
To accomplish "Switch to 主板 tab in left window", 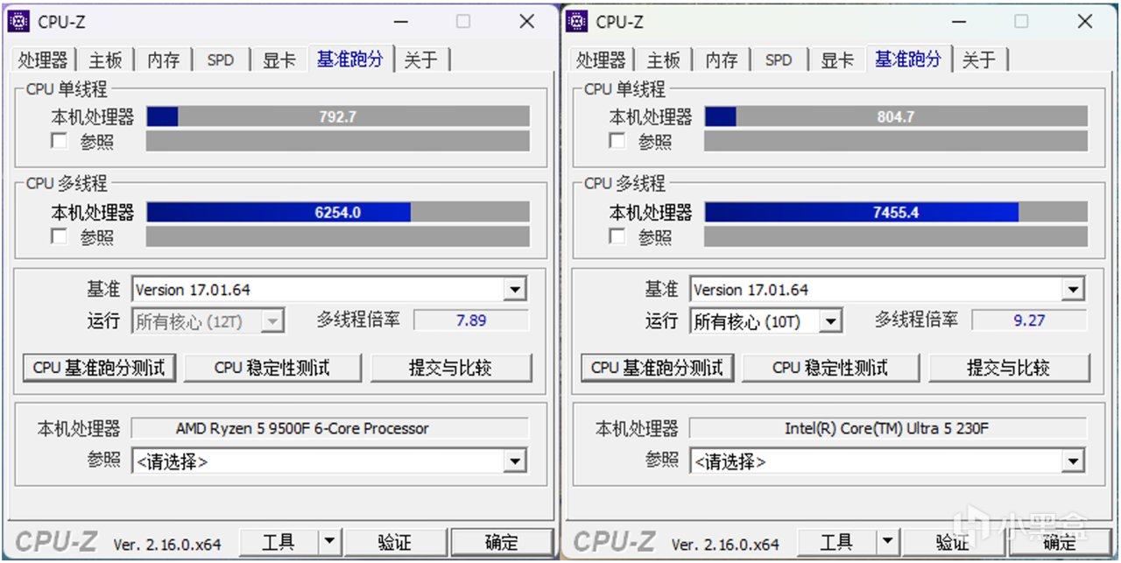I will click(106, 60).
